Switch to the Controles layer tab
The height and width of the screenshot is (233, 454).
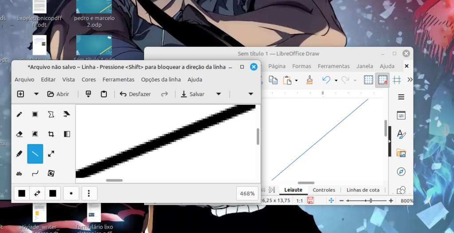(324, 190)
